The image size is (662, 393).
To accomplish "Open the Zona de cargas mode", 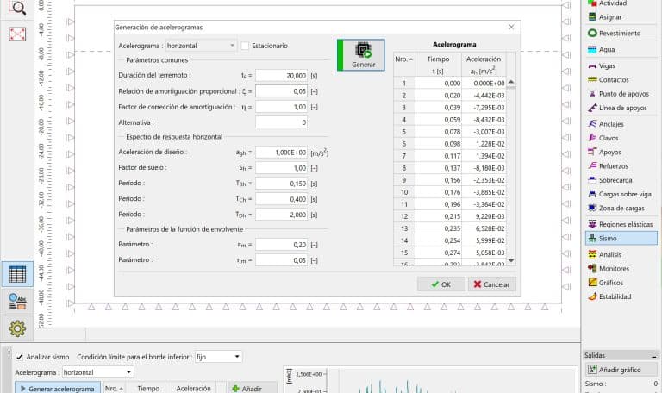I will [x=621, y=208].
